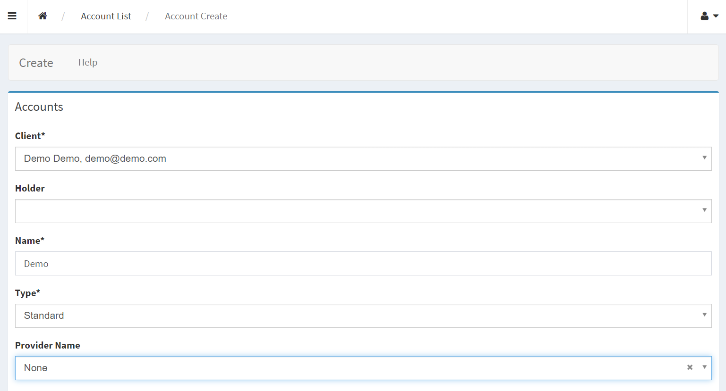The width and height of the screenshot is (726, 391).
Task: Focus the Name input containing Demo
Action: pyautogui.click(x=363, y=264)
